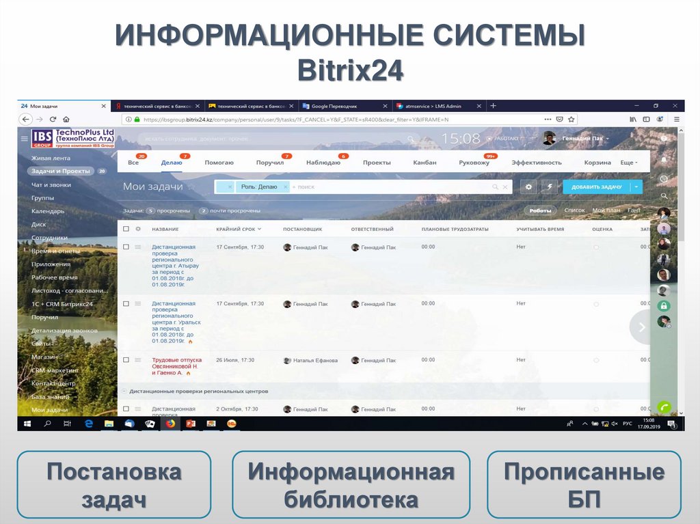Image resolution: width=700 pixels, height=524 pixels.
Task: Click the browser address bar URL
Action: click(296, 119)
